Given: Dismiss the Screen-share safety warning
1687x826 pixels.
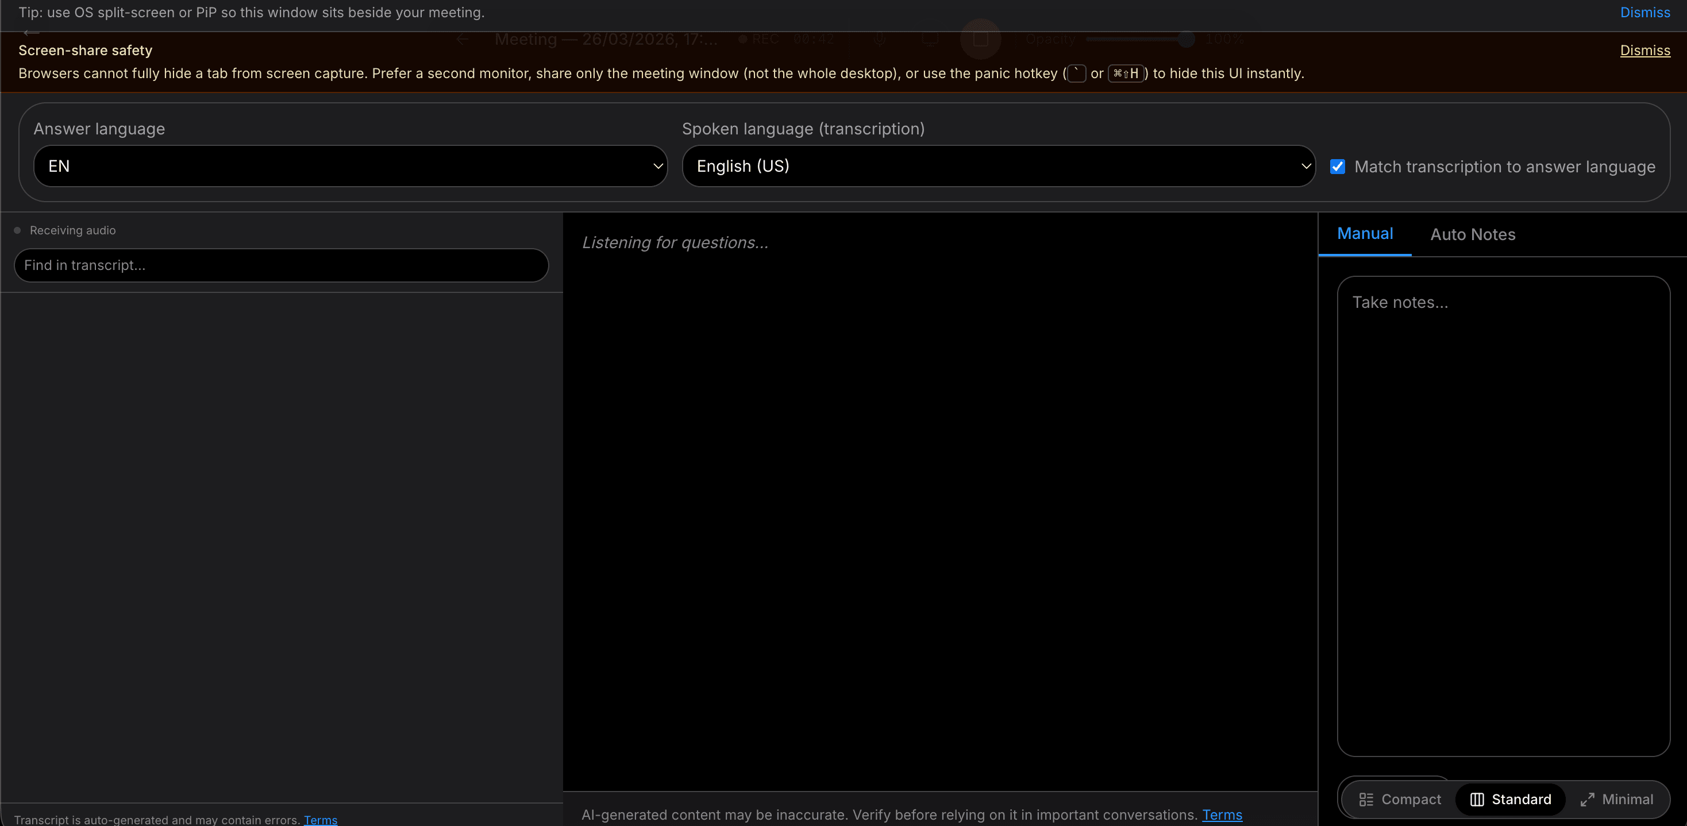Looking at the screenshot, I should [1644, 51].
